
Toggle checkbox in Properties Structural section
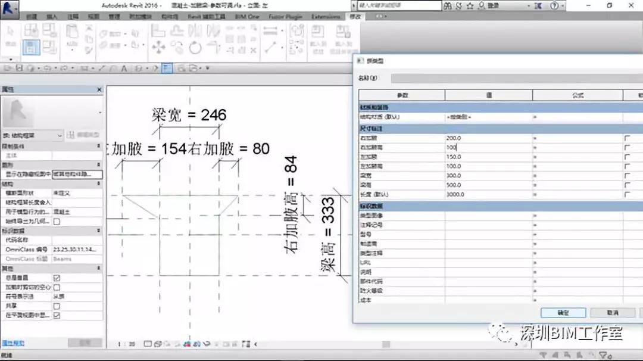tap(57, 222)
